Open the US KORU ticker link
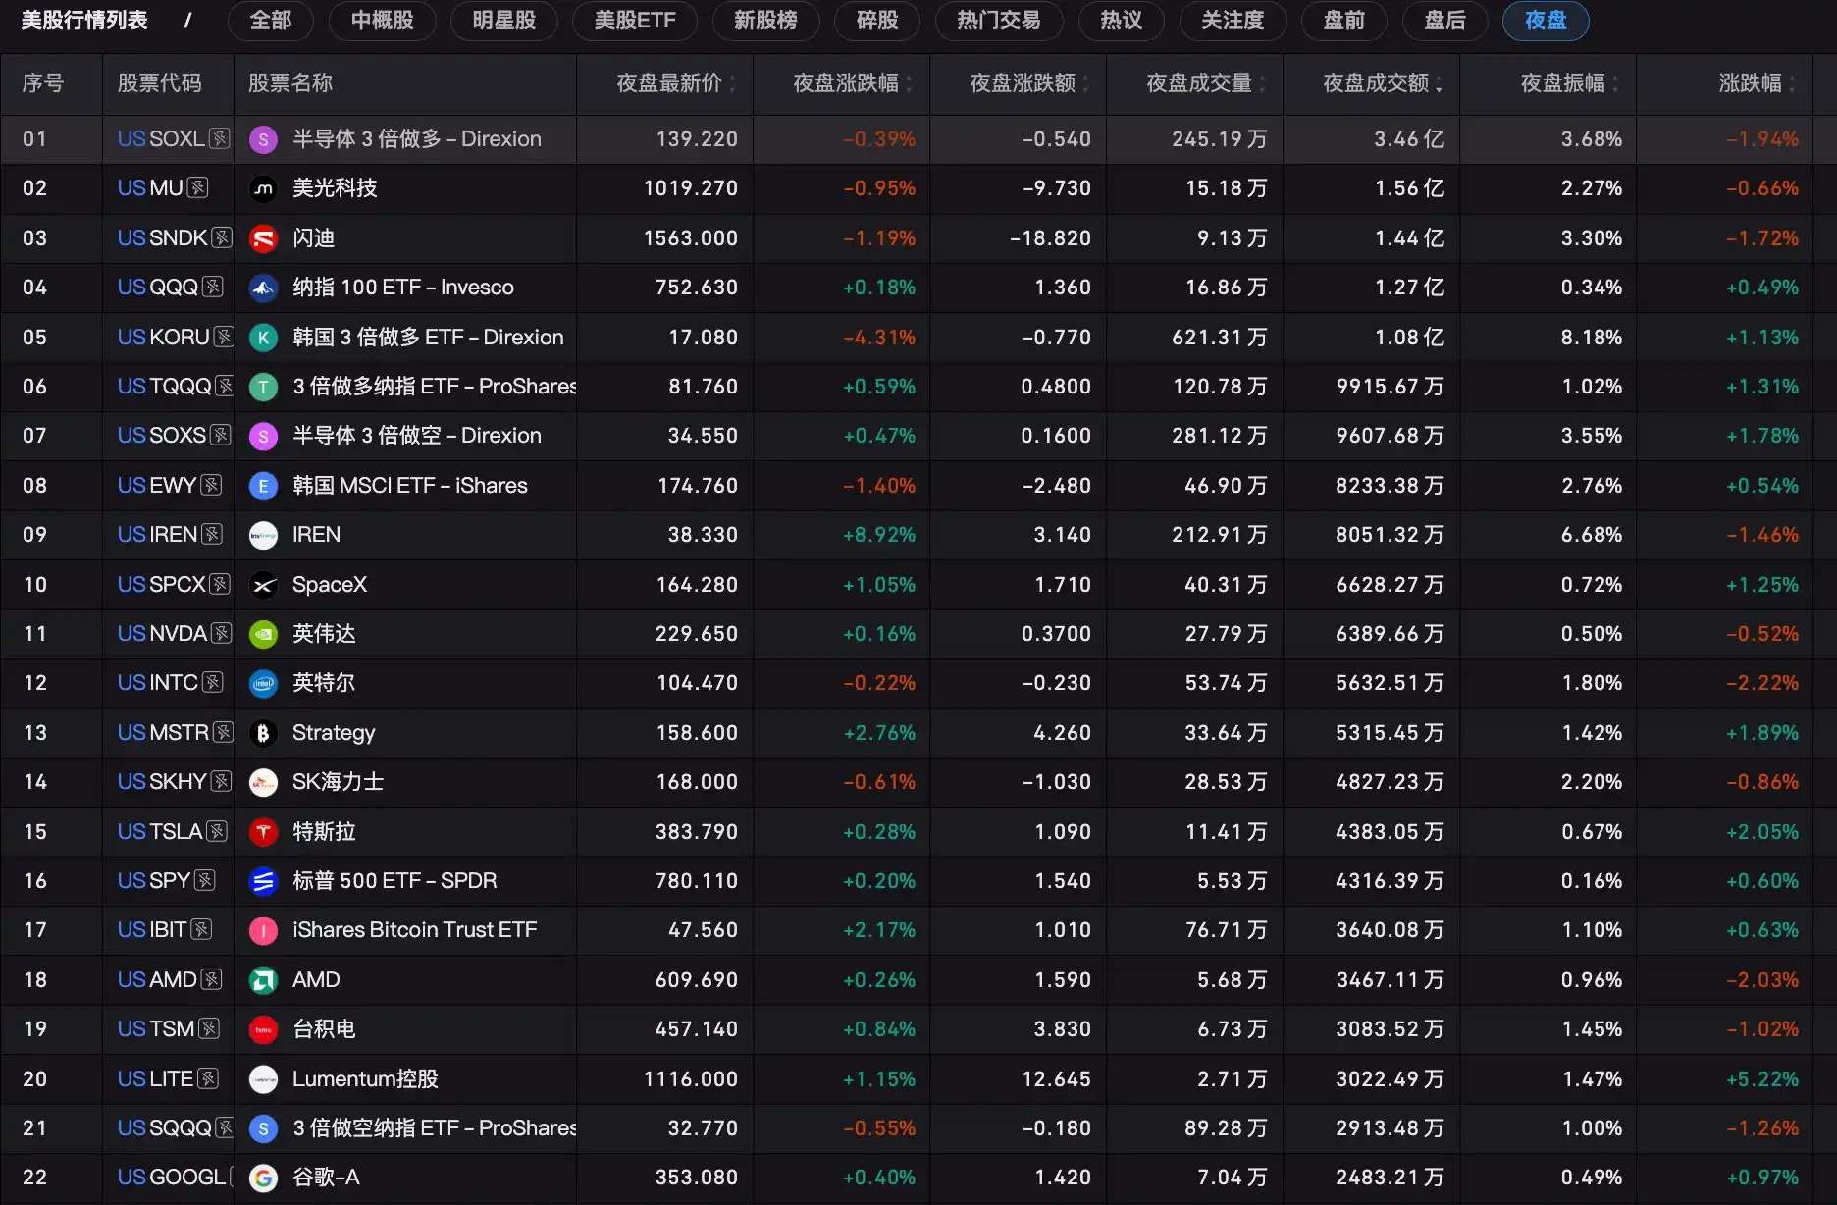Image resolution: width=1837 pixels, height=1205 pixels. point(163,337)
